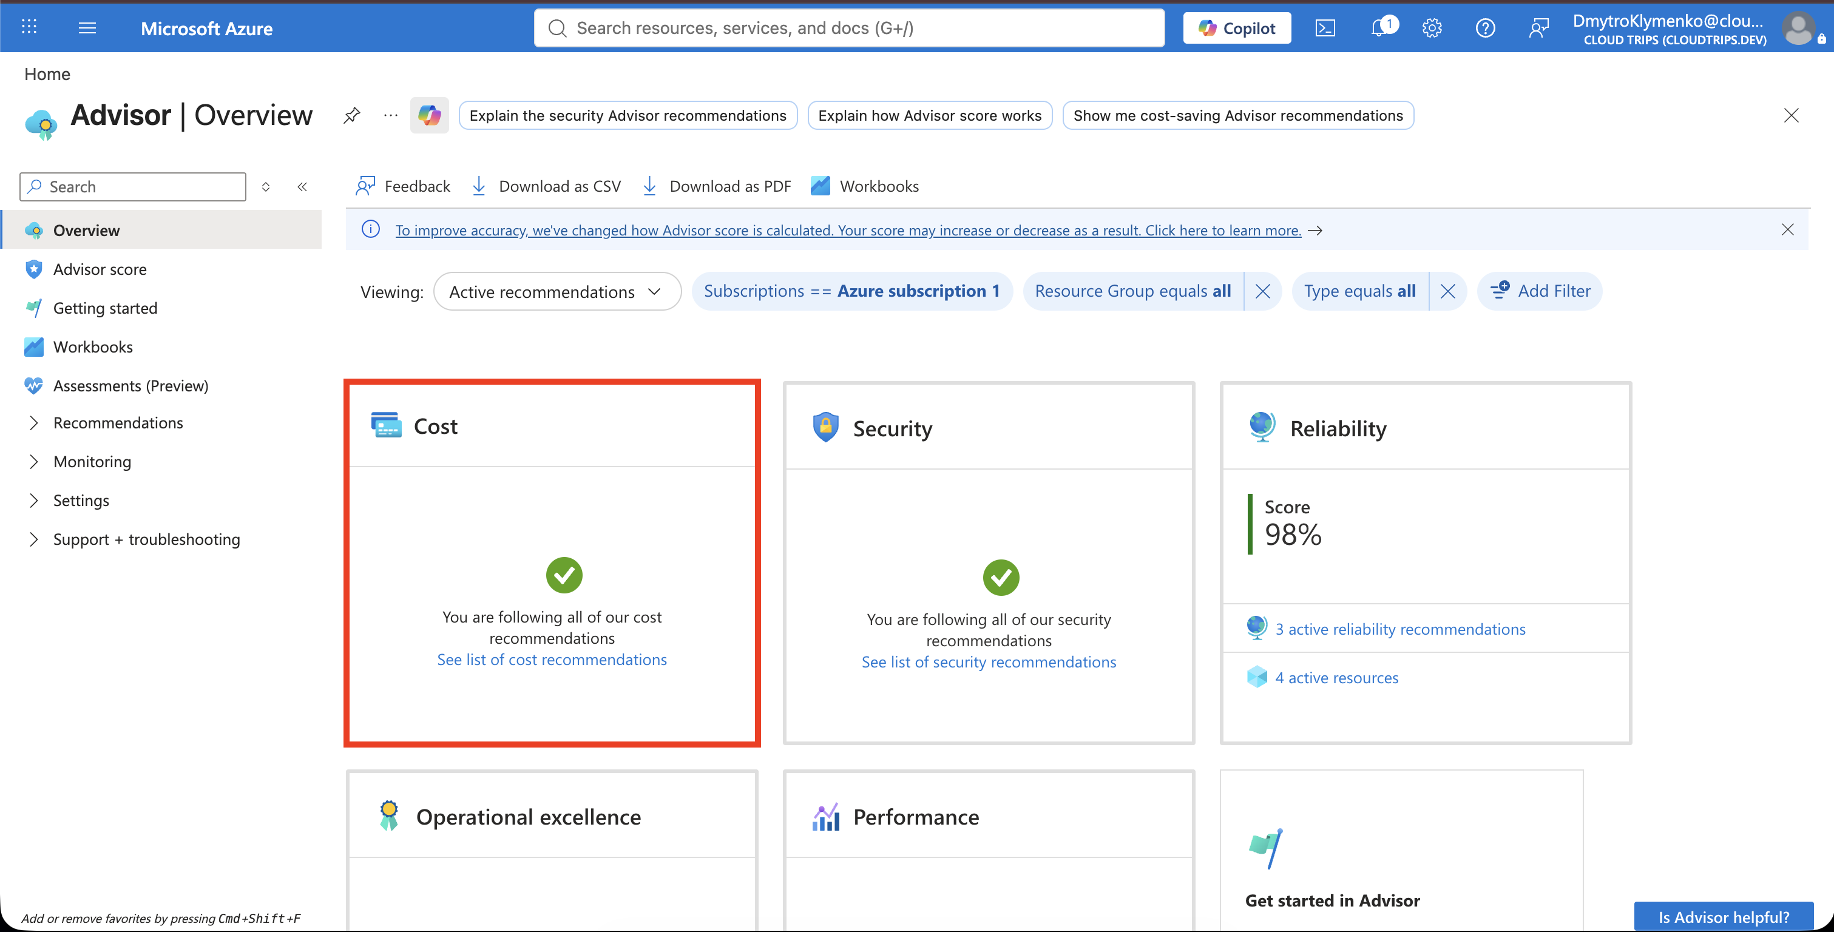
Task: Open the Active recommendations dropdown
Action: coord(557,291)
